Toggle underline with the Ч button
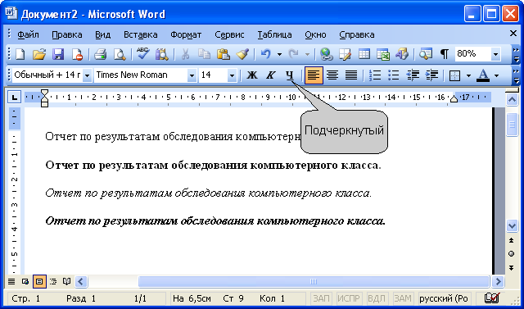 (289, 75)
